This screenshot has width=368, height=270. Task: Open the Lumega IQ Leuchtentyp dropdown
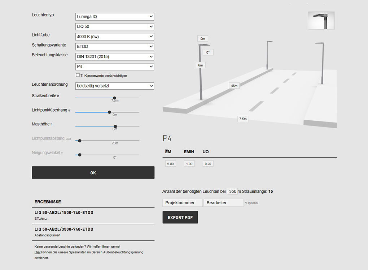click(x=115, y=17)
